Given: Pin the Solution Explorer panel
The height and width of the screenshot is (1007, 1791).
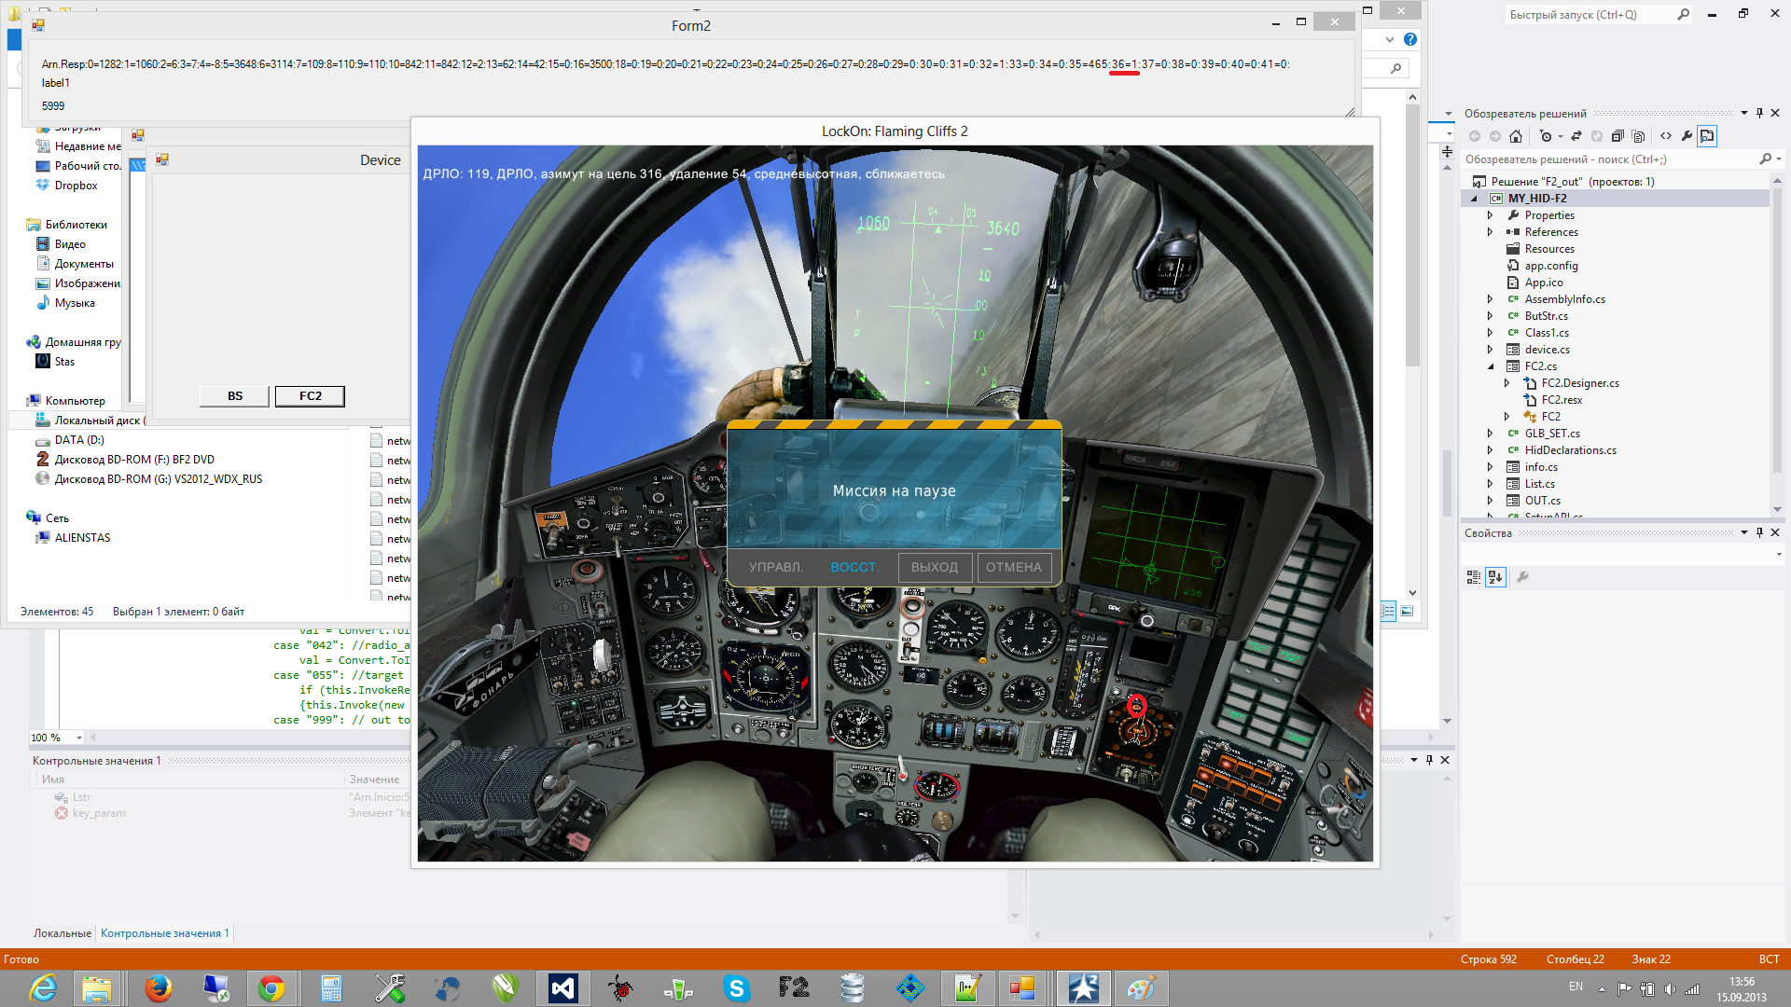Looking at the screenshot, I should [1760, 113].
